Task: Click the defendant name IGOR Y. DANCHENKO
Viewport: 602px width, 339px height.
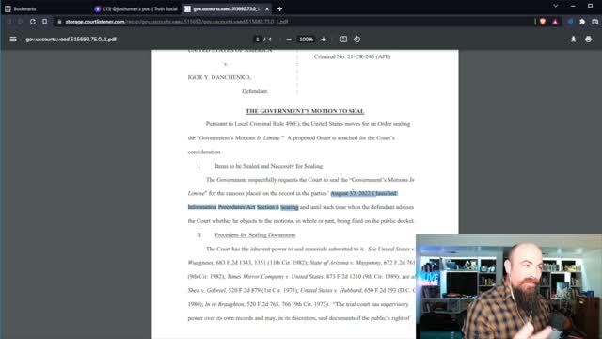Action: 219,77
